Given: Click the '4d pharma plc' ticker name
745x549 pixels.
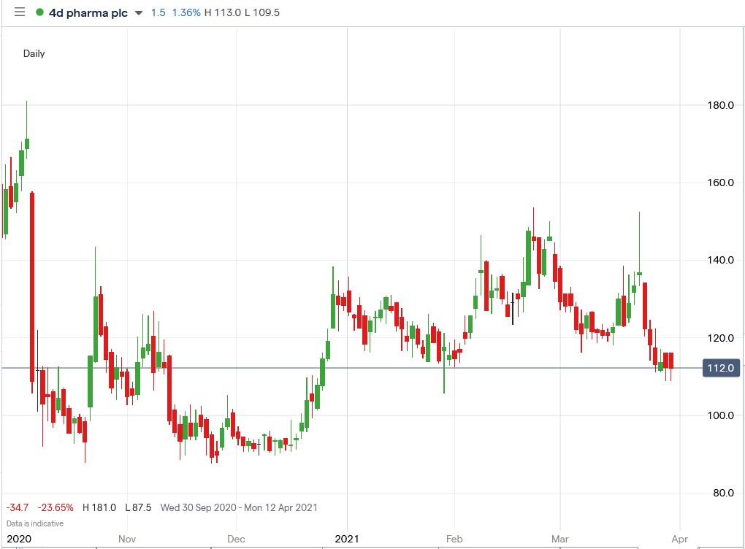Looking at the screenshot, I should (x=88, y=12).
